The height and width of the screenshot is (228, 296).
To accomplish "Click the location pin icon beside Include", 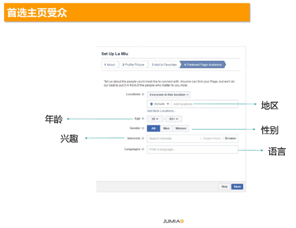I will click(151, 104).
